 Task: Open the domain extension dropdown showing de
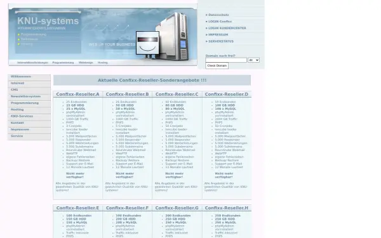pyautogui.click(x=253, y=60)
